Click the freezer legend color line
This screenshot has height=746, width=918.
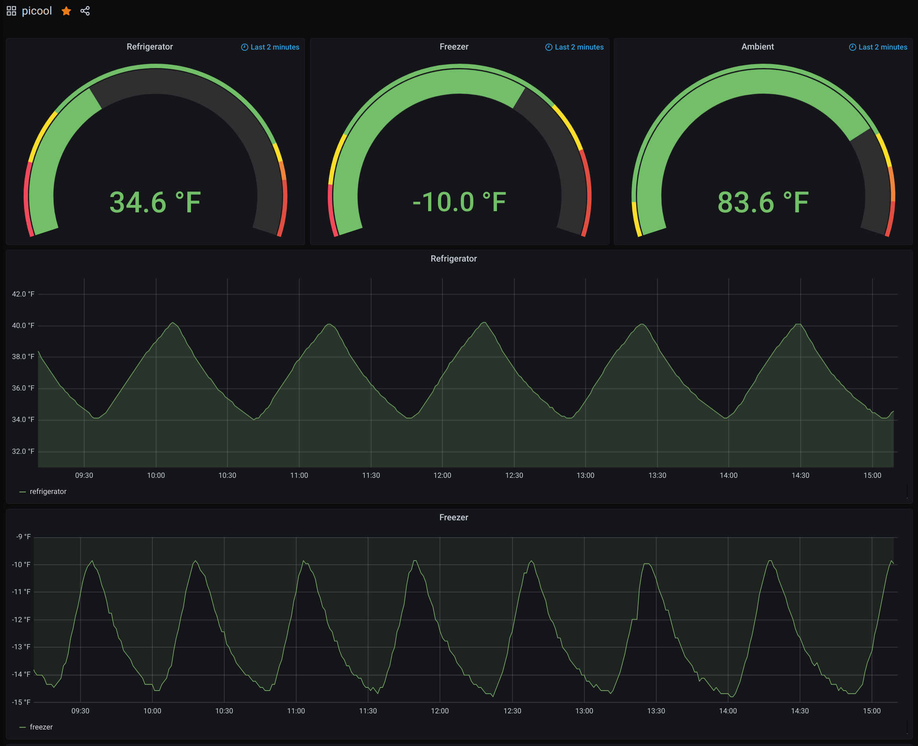pos(23,727)
